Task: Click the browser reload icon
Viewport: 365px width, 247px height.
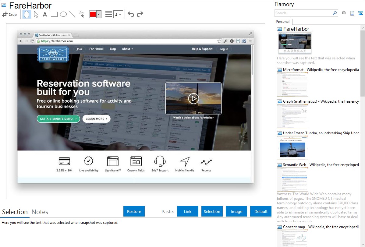Action: coord(32,41)
